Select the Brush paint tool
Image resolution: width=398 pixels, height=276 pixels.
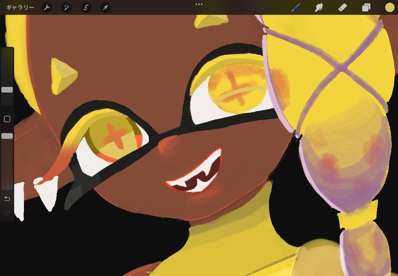click(x=296, y=7)
